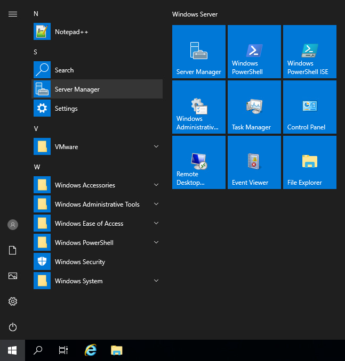The image size is (345, 361).
Task: Click the letter W section header
Action: tap(37, 167)
